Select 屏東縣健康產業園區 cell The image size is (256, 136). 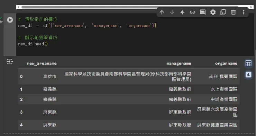pyautogui.click(x=217, y=125)
